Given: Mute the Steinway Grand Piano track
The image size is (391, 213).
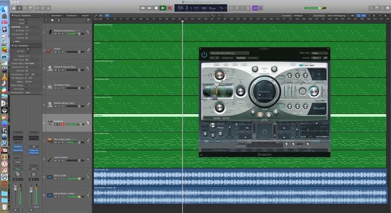Looking at the screenshot, I should [x=55, y=34].
